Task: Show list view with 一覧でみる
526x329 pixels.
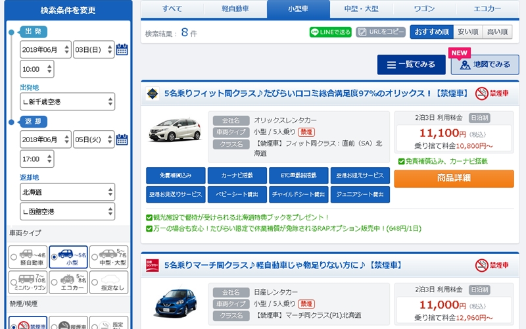Action: pyautogui.click(x=412, y=64)
